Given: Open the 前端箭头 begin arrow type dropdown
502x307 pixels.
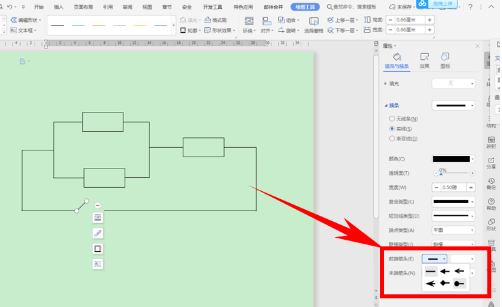Looking at the screenshot, I should click(435, 258).
